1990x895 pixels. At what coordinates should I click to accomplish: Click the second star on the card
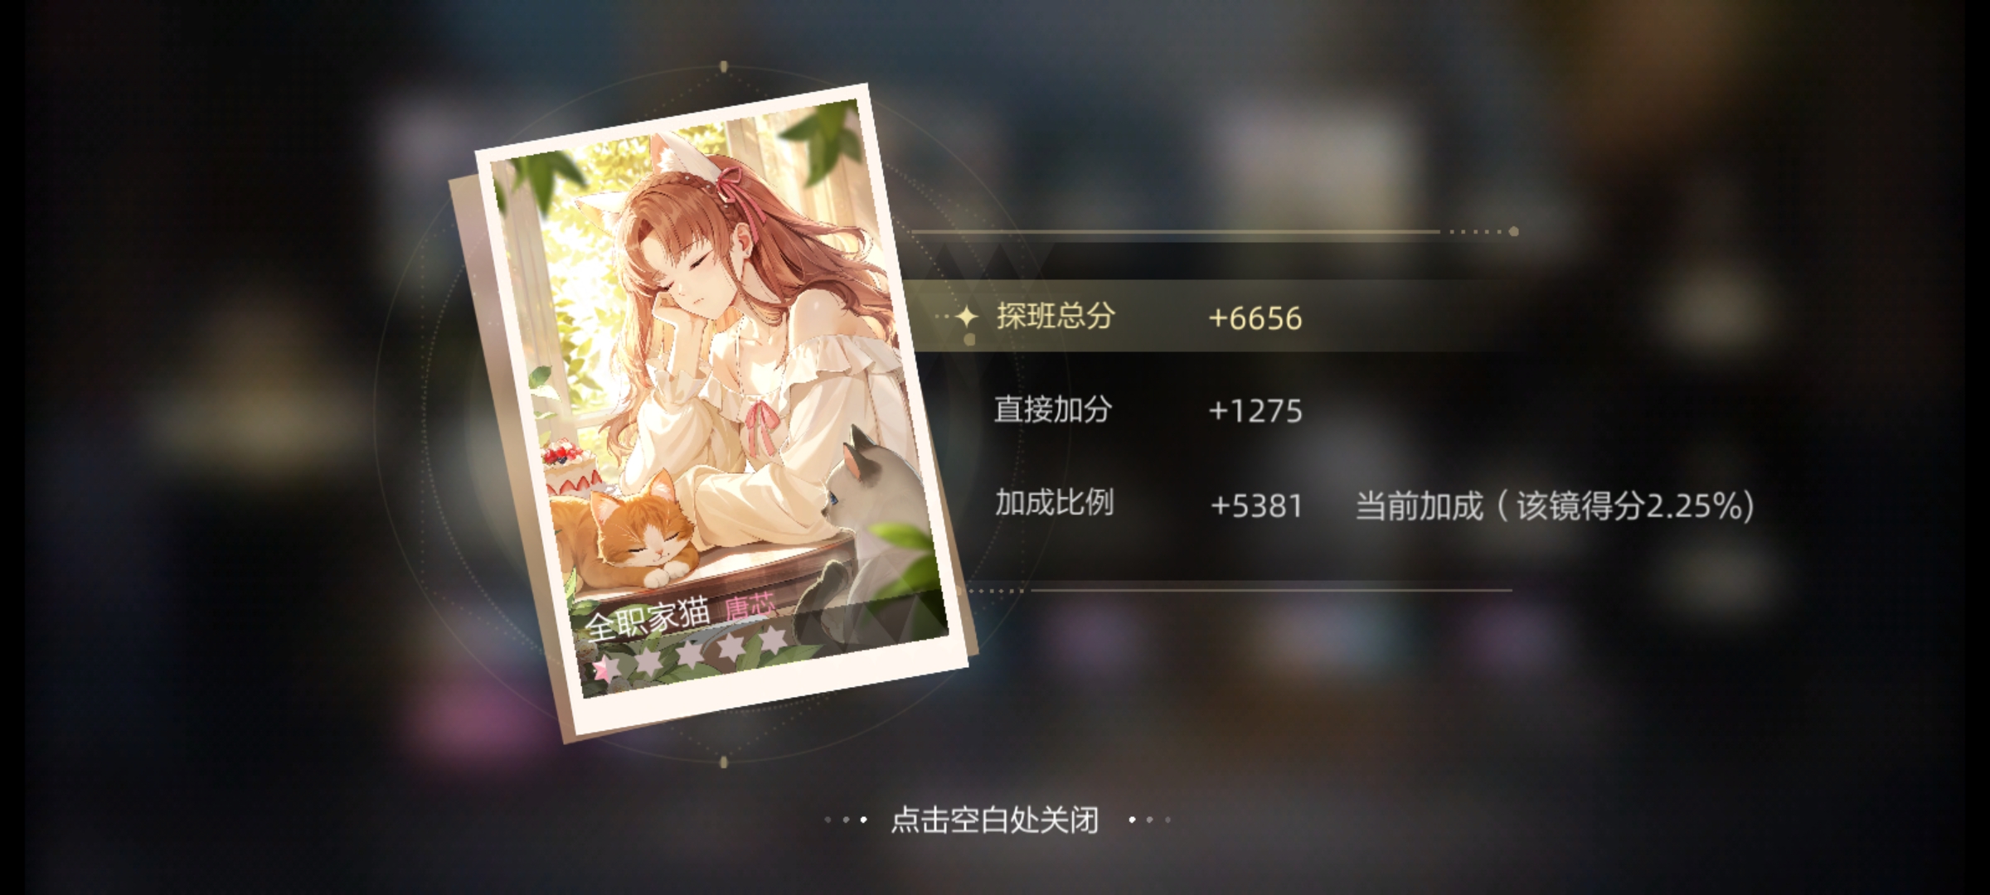(x=648, y=660)
